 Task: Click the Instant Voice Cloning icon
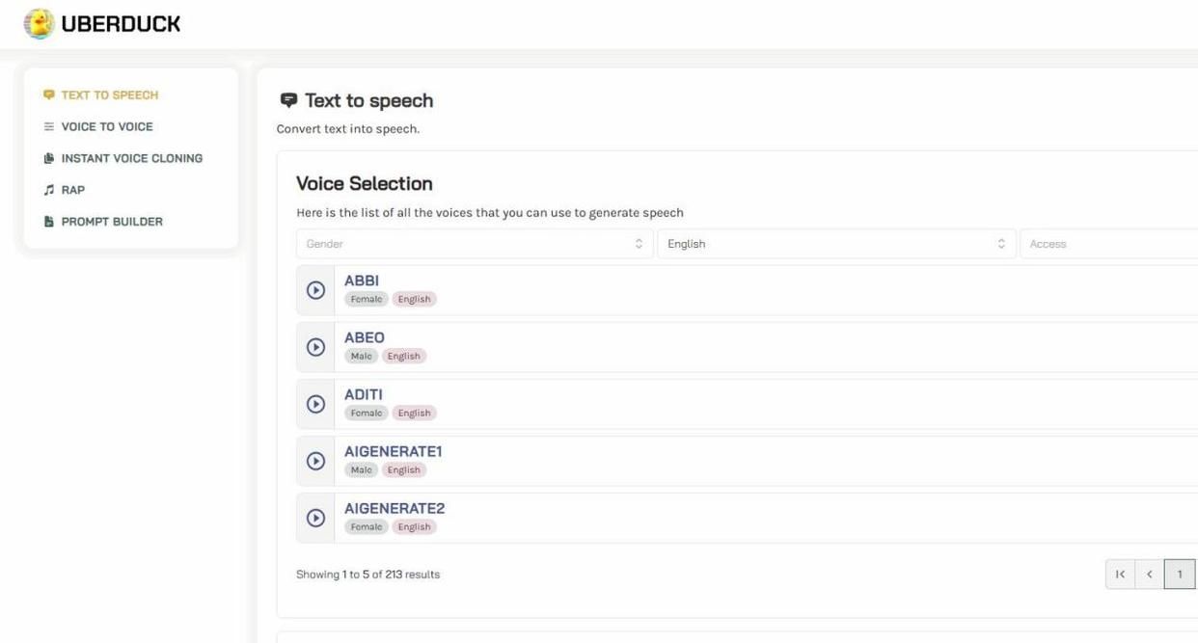49,159
